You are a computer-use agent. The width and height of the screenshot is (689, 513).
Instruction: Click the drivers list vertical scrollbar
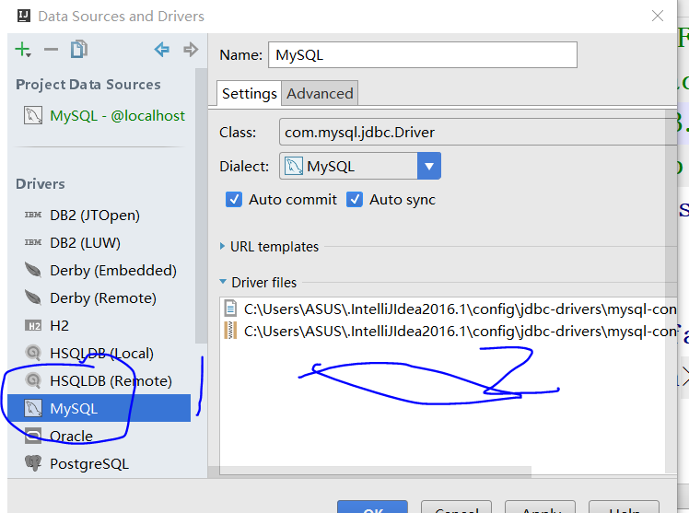pos(201,206)
